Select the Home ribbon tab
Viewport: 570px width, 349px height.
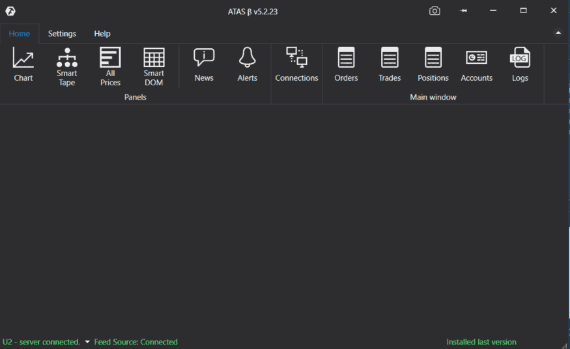point(20,33)
